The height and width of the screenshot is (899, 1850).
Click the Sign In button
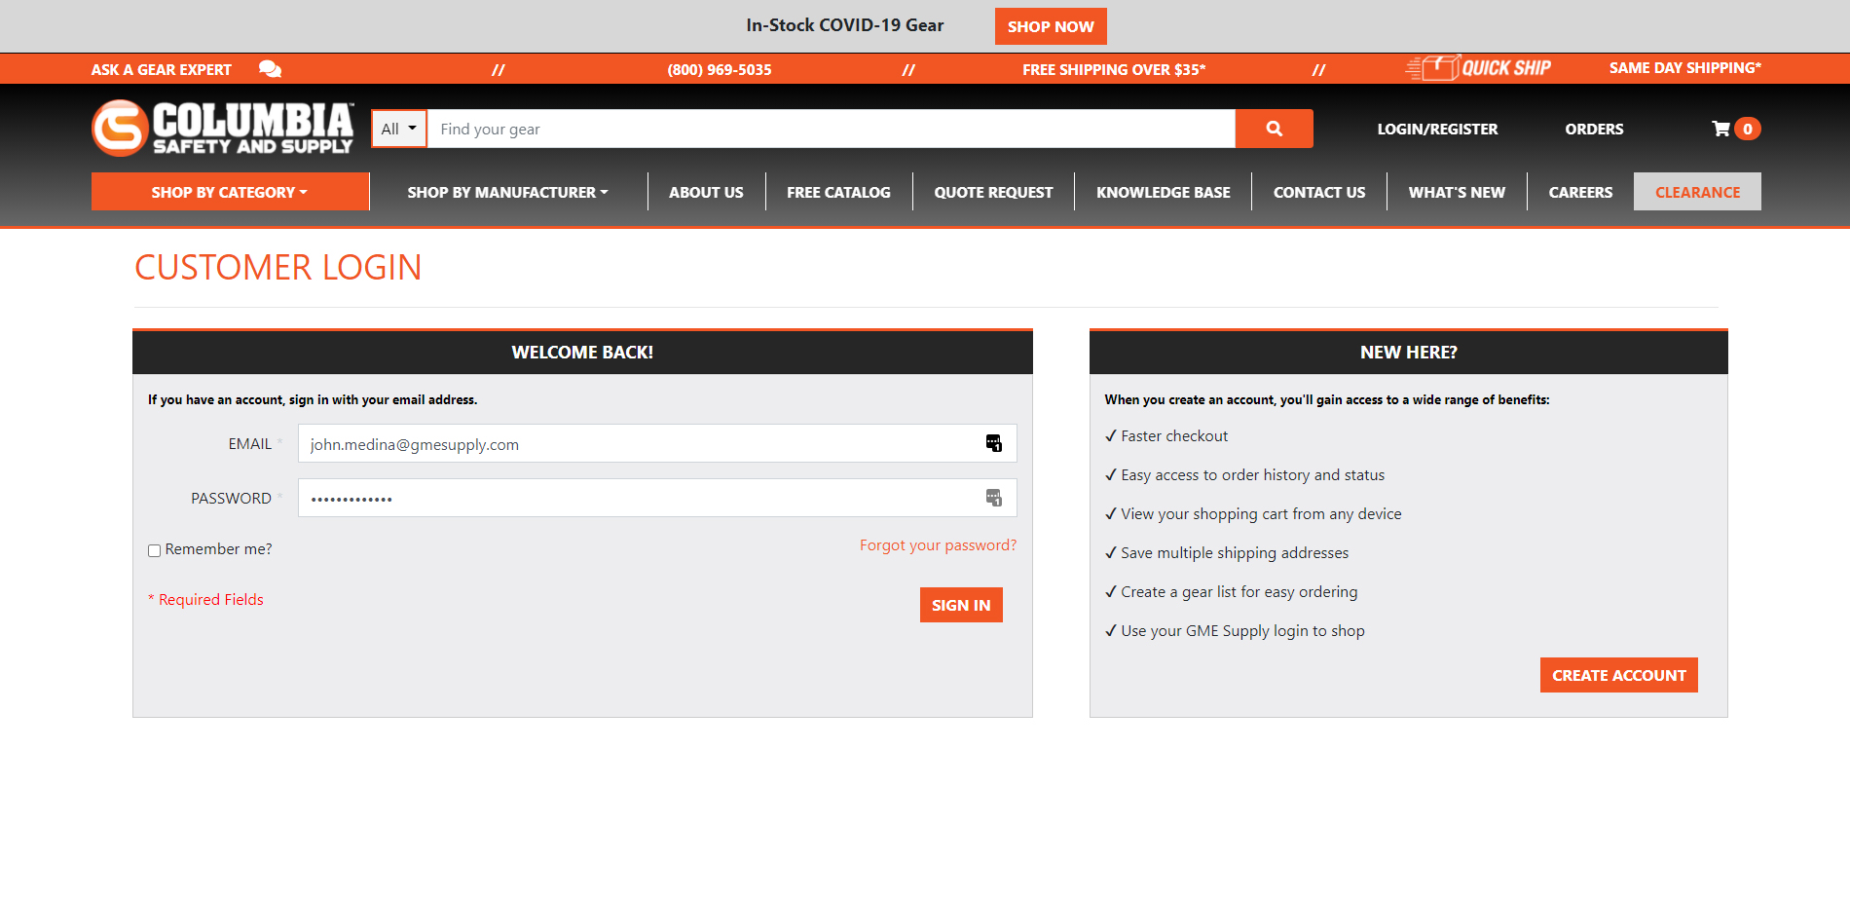(961, 605)
